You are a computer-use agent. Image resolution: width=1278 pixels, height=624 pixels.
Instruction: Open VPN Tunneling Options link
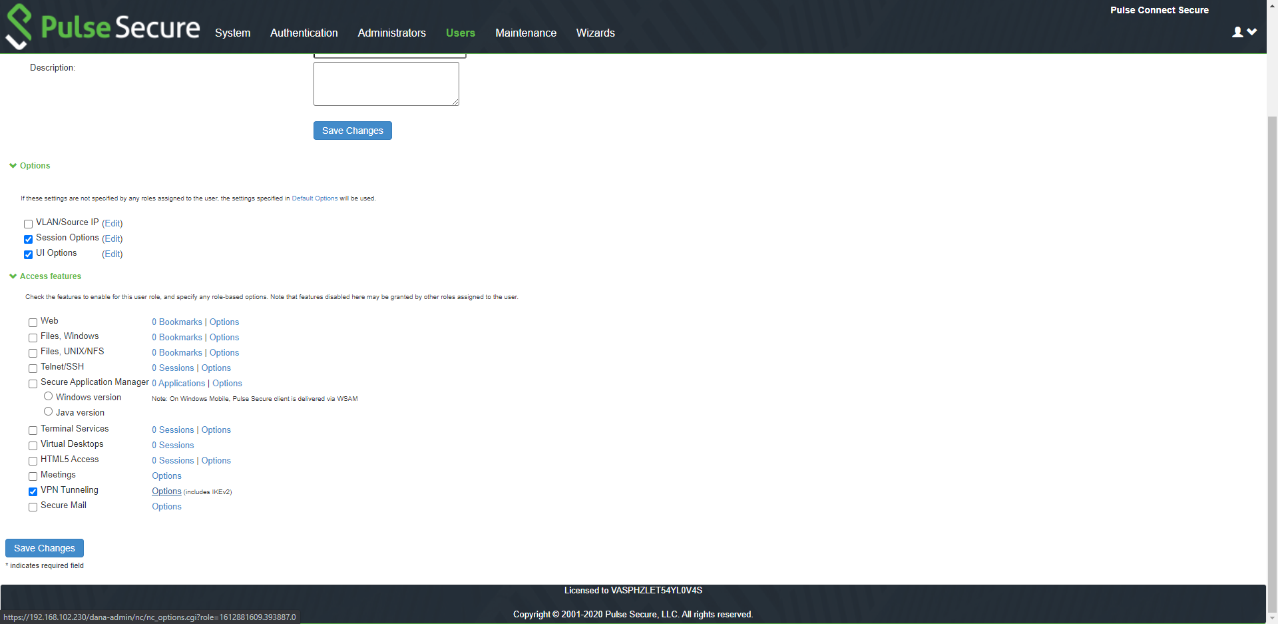click(x=166, y=491)
